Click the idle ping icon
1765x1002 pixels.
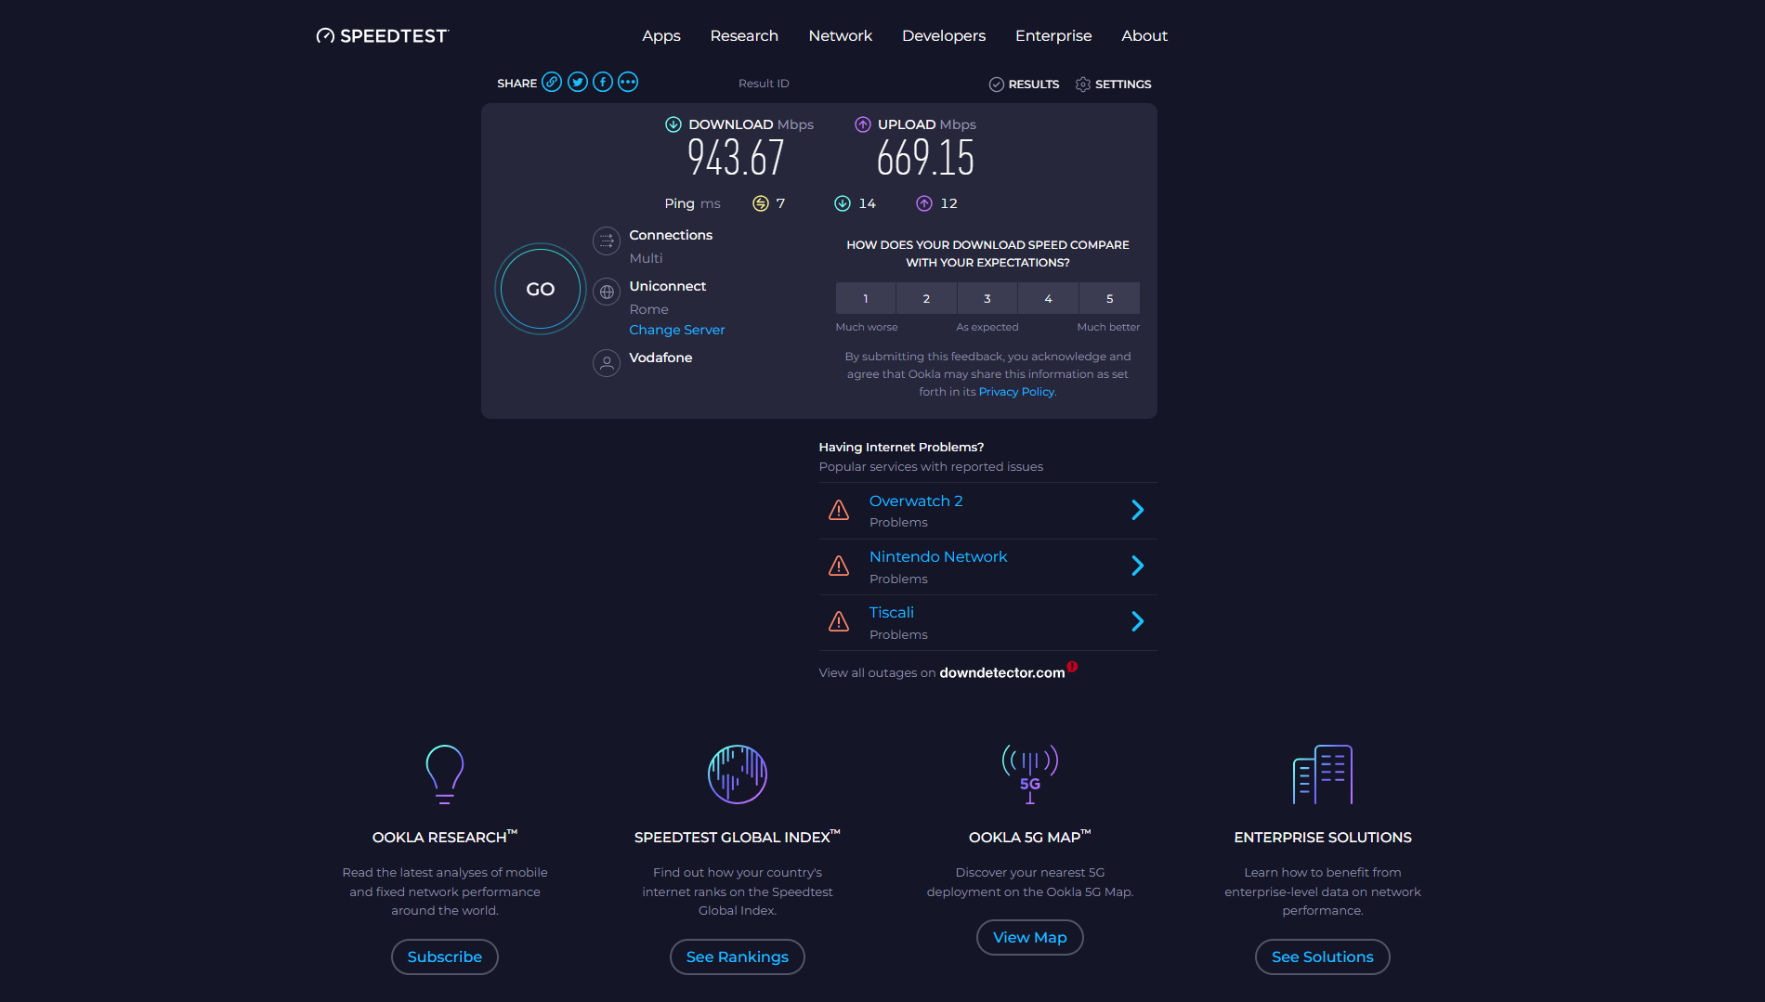click(x=761, y=203)
